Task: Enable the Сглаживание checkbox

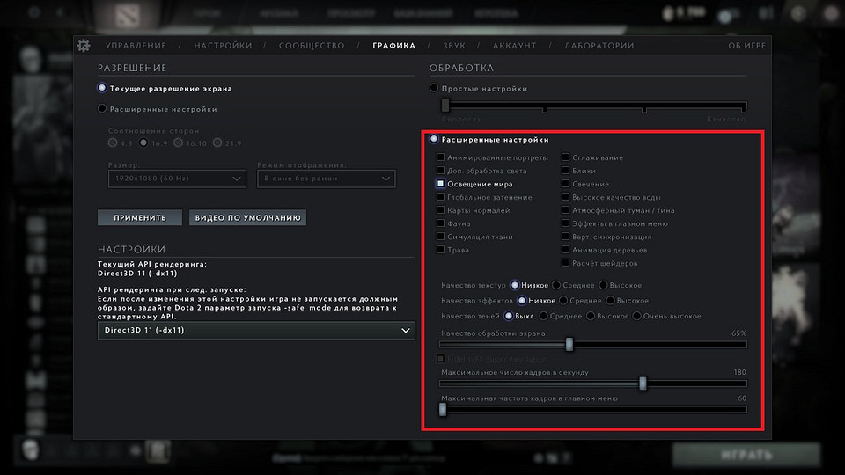Action: pyautogui.click(x=566, y=158)
